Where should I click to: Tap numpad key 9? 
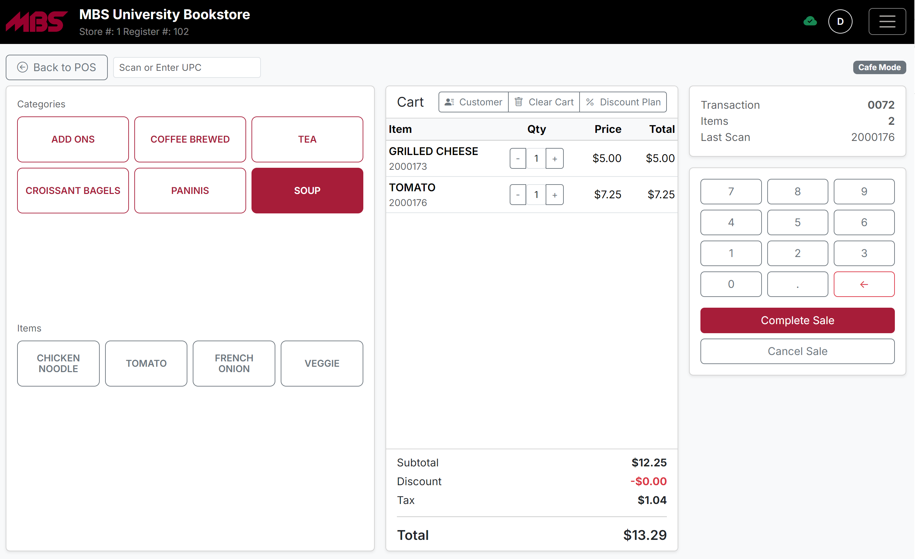click(x=864, y=192)
